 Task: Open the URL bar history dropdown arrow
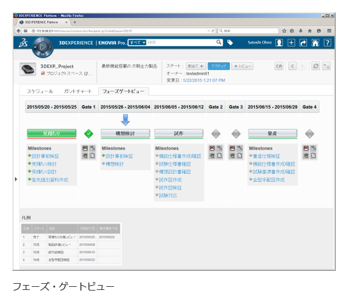(x=209, y=31)
